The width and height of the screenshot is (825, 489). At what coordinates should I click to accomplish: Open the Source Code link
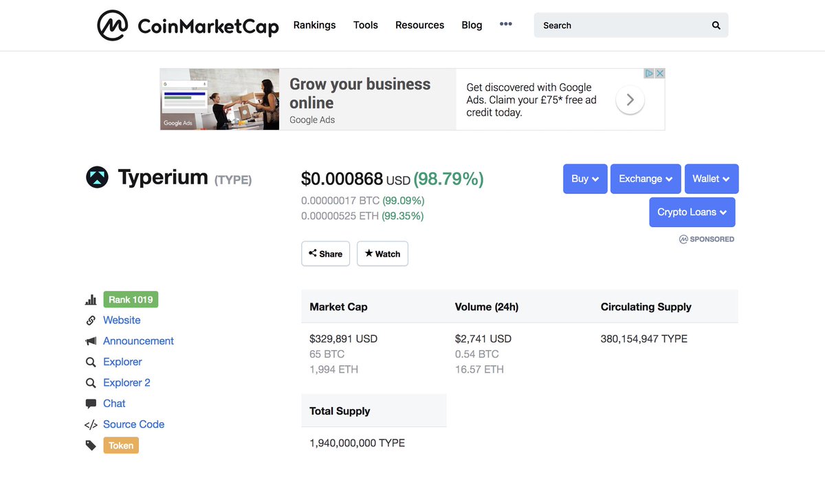133,424
